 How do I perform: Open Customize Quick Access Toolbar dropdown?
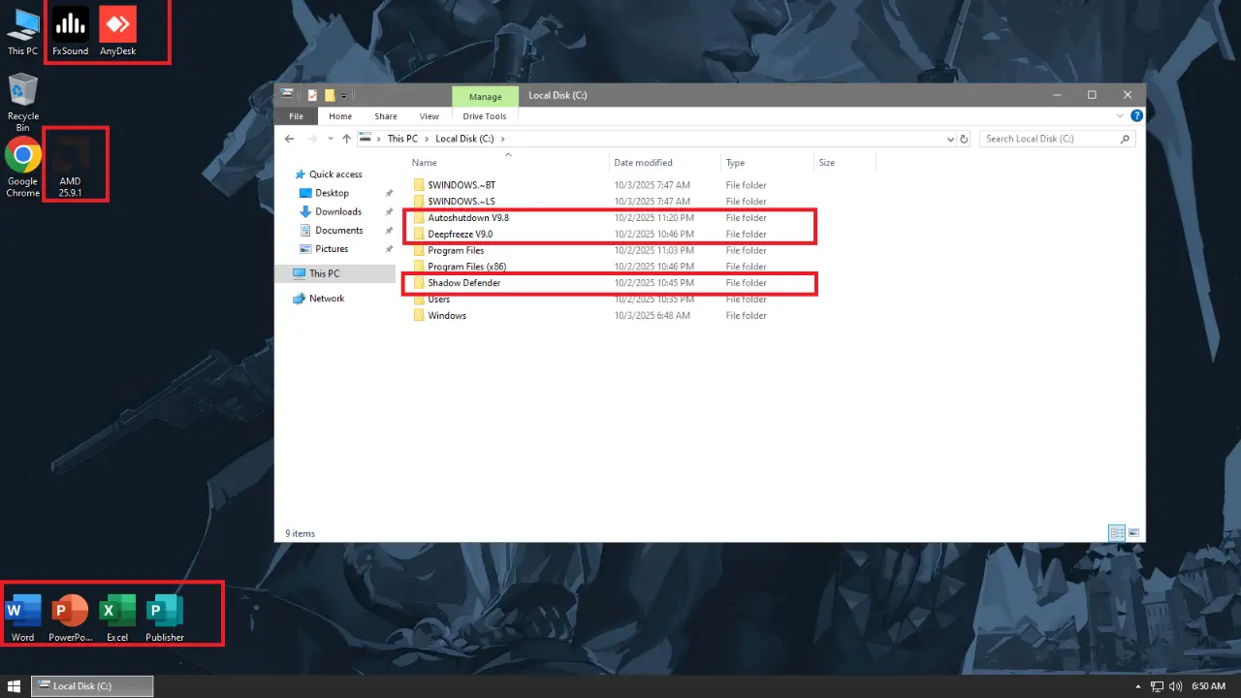point(343,96)
